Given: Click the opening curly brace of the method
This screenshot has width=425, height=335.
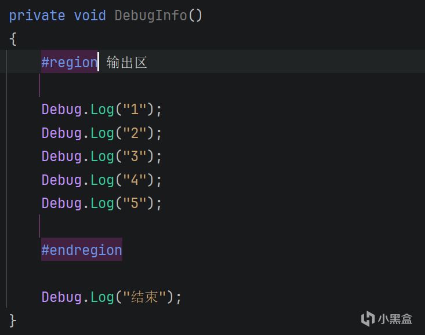Looking at the screenshot, I should coord(13,38).
